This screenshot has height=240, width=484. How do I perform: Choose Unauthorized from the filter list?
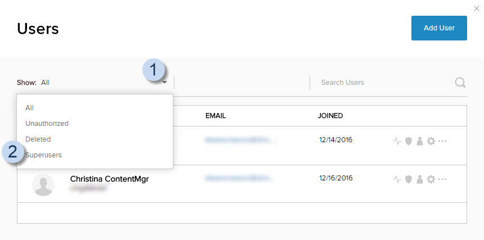click(47, 123)
